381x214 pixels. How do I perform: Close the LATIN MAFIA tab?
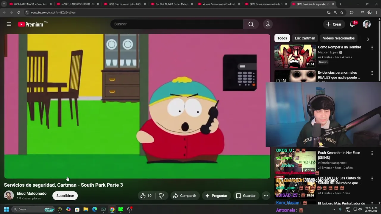pos(51,4)
